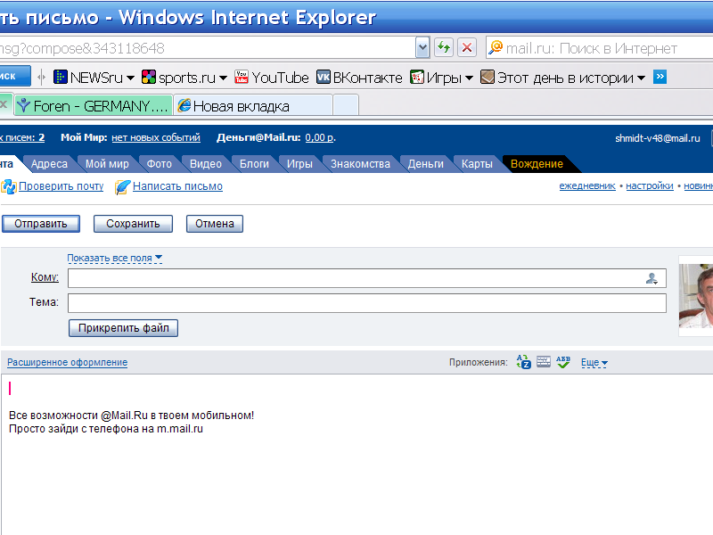
Task: Open the Знакомства tab
Action: click(x=360, y=164)
